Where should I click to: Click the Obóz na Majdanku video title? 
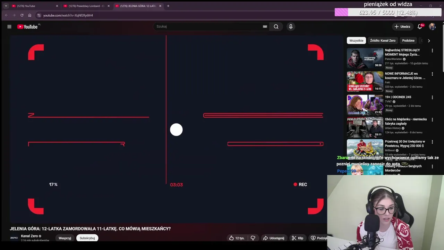point(406,122)
